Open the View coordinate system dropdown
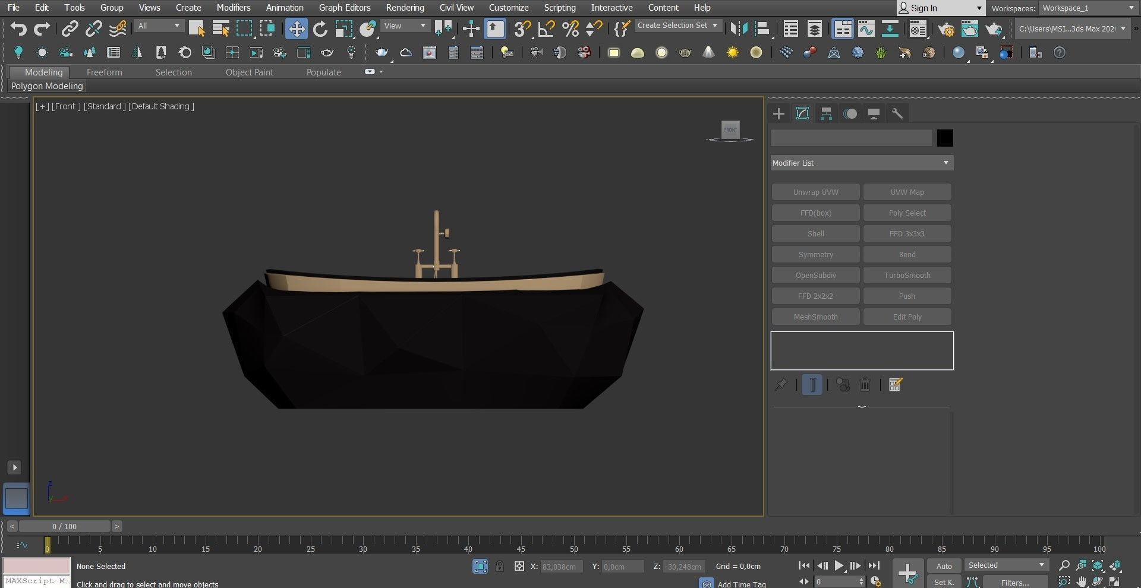Image resolution: width=1141 pixels, height=588 pixels. point(405,26)
